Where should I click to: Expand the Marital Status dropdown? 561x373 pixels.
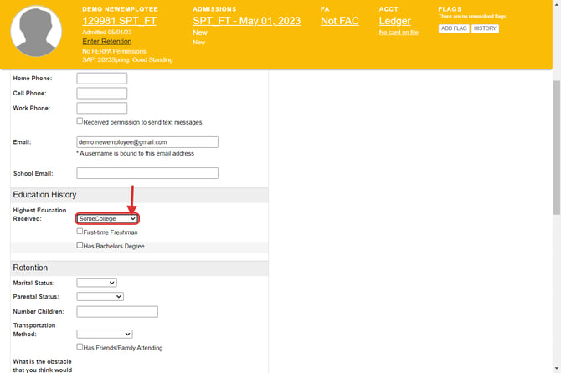(x=96, y=283)
